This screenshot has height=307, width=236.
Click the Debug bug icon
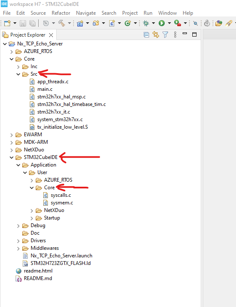146,23
